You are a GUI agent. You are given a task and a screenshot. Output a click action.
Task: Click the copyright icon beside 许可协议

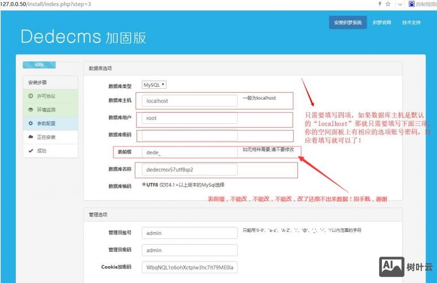(31, 96)
